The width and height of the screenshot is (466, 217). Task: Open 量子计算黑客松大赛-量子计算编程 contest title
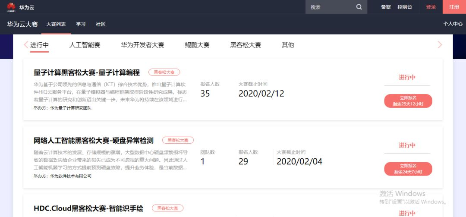87,72
